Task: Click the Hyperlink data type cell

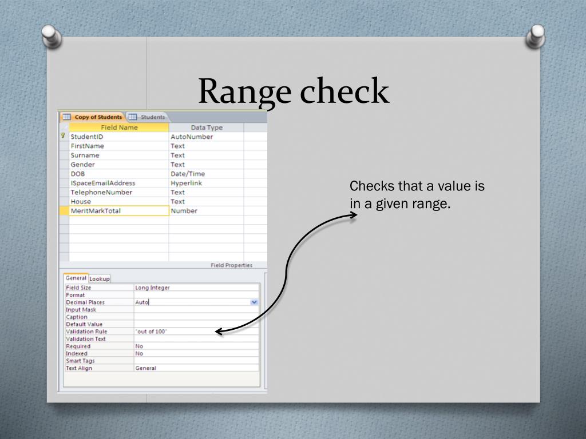Action: point(206,183)
